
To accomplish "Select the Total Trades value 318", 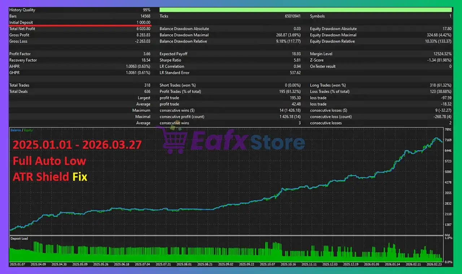I will click(x=147, y=85).
